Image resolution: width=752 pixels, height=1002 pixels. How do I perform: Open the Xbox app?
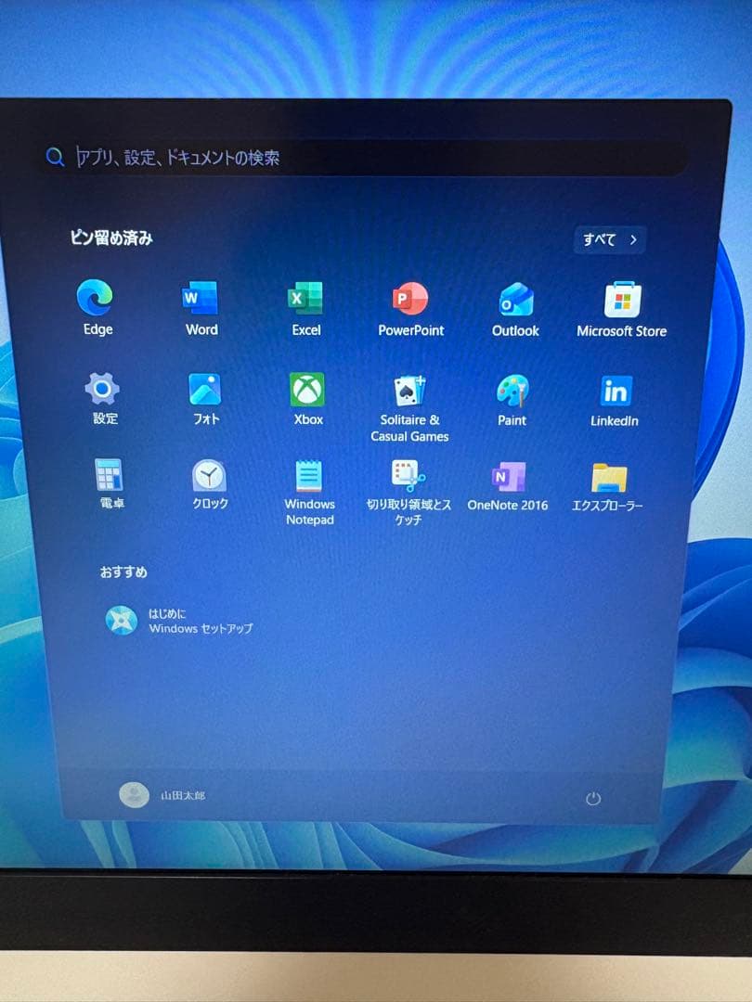tap(307, 390)
